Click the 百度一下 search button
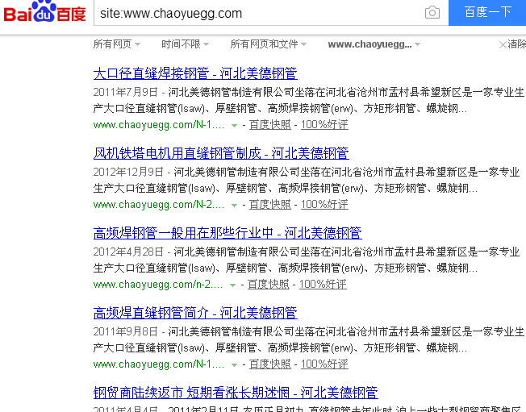526x412 pixels. pos(487,12)
